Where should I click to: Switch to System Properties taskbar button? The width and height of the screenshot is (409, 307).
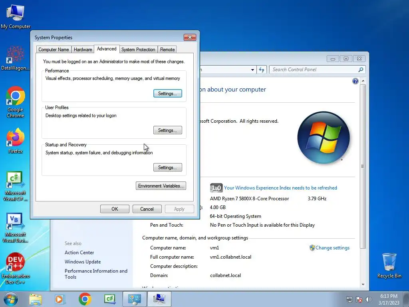(159, 299)
